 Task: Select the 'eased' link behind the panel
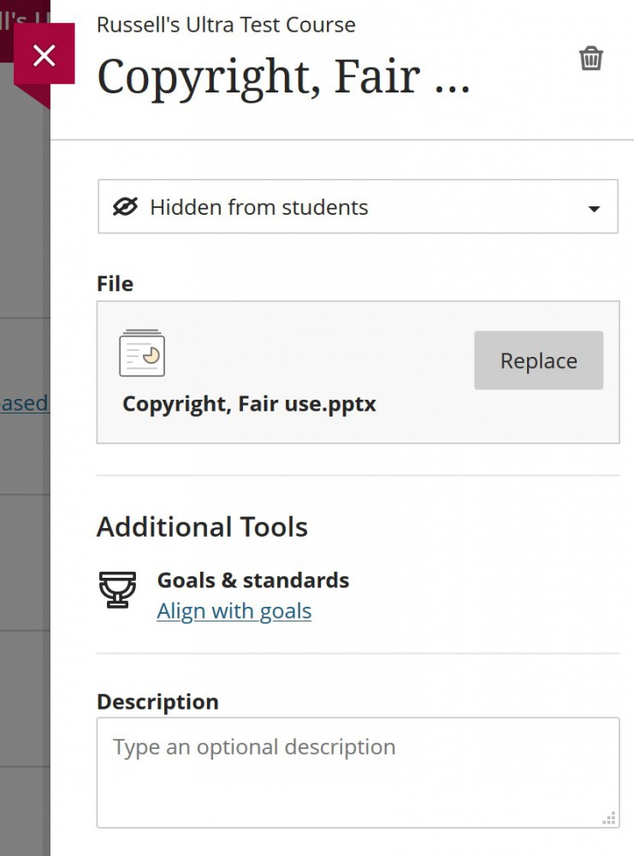coord(23,403)
